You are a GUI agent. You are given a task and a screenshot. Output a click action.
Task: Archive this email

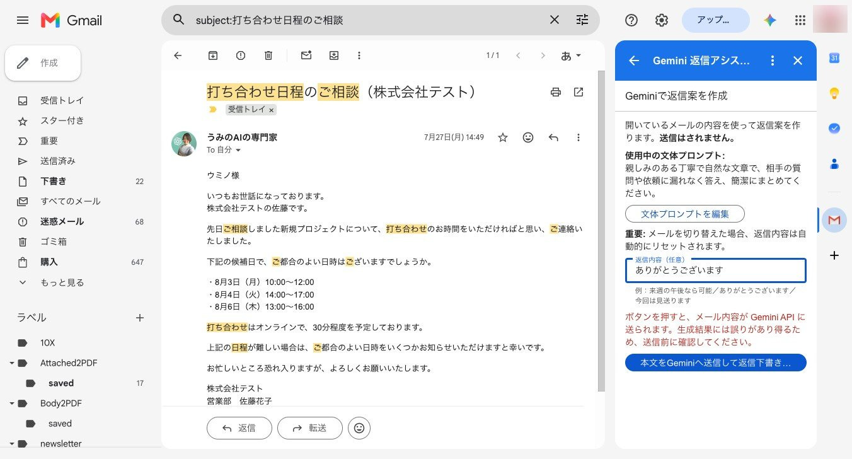pyautogui.click(x=213, y=55)
